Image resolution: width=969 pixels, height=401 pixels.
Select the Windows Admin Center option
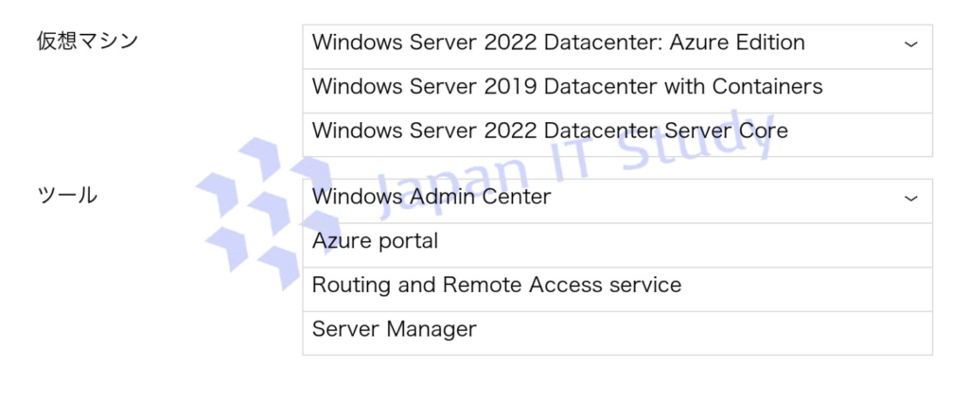432,197
